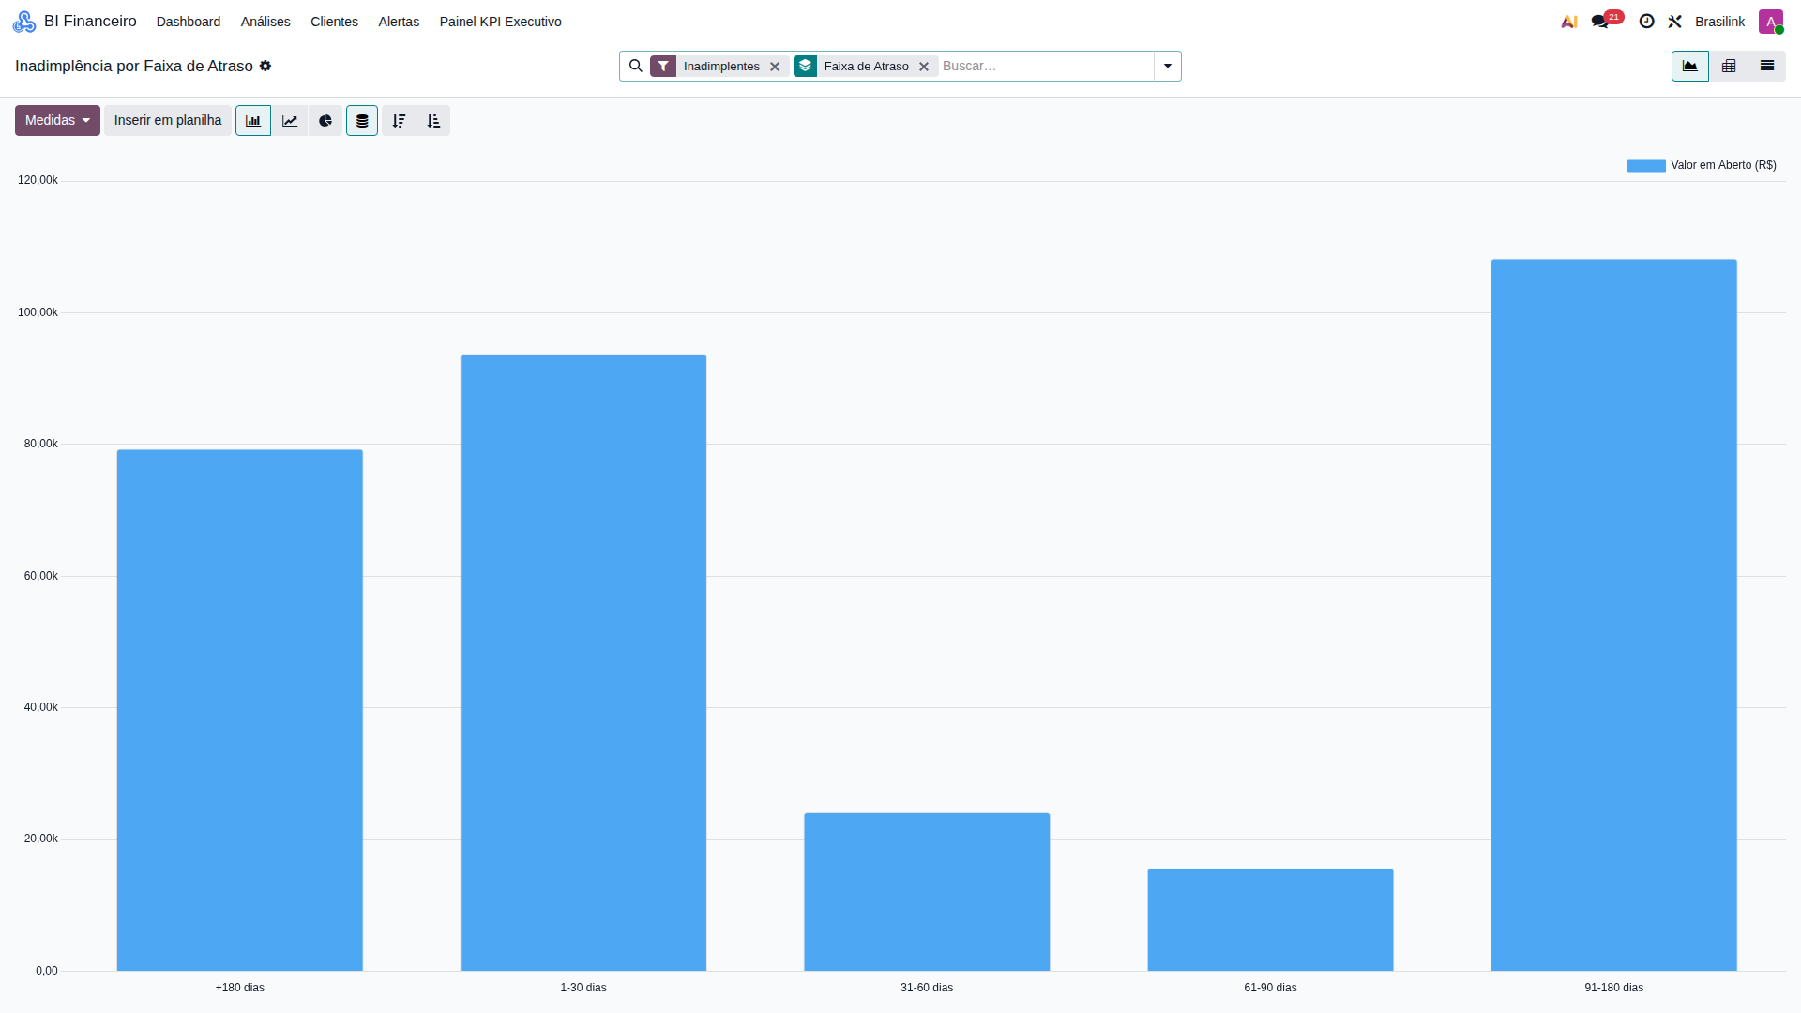Screen dimensions: 1801x1013
Task: Click the Inadimplentes filter funnel icon
Action: (x=663, y=66)
